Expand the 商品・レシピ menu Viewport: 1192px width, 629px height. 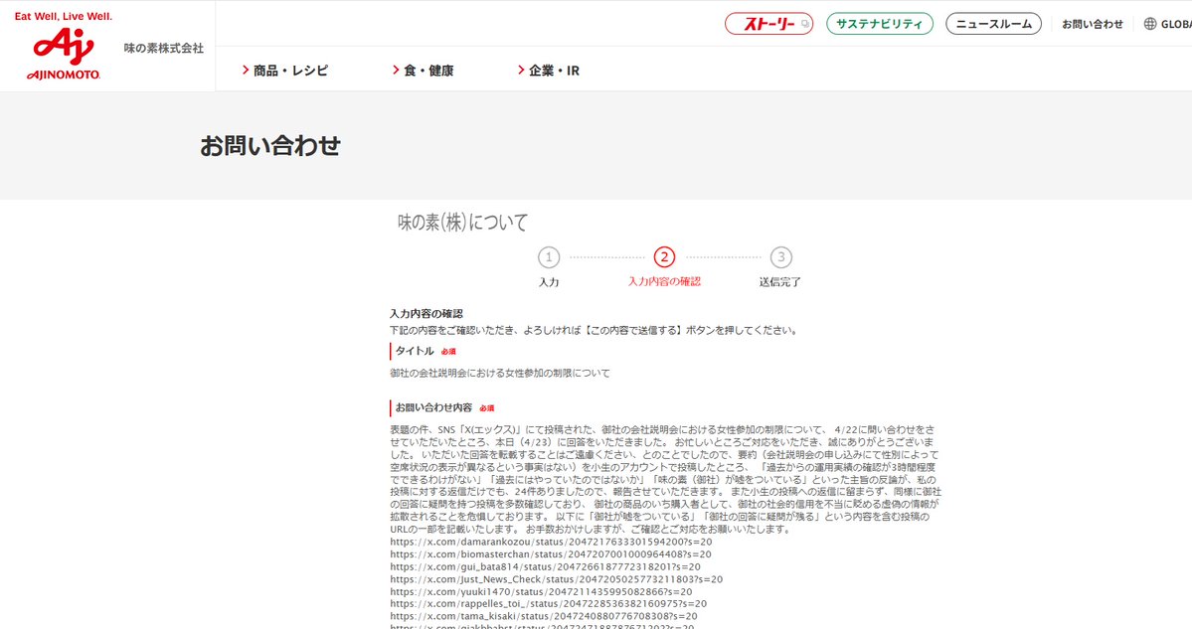285,71
